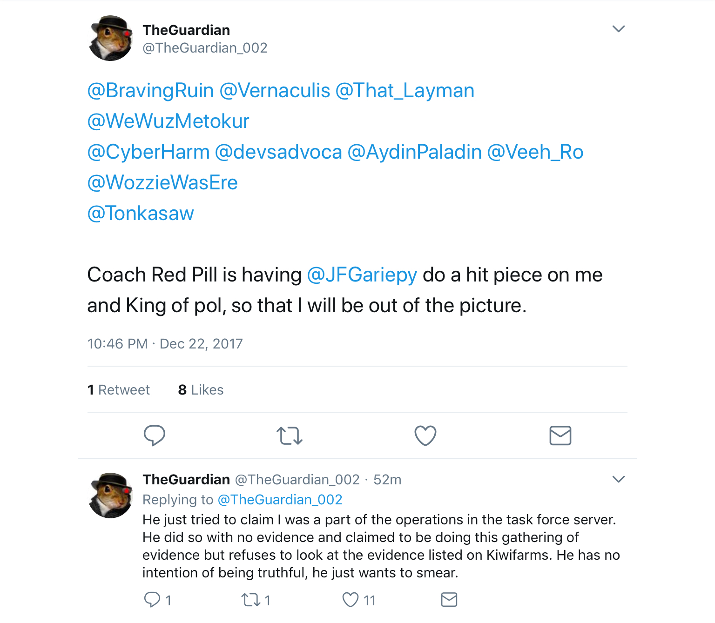Share the follow-up tweet via envelope icon
This screenshot has width=715, height=623.
pyautogui.click(x=449, y=600)
